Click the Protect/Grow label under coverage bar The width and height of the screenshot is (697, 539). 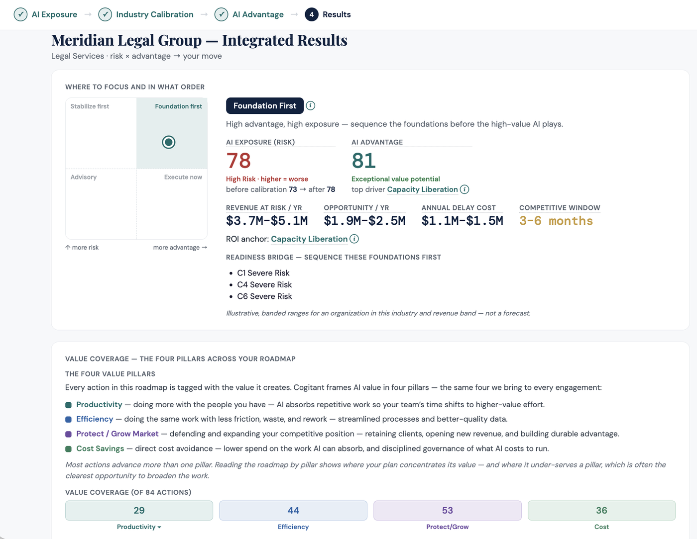click(448, 527)
